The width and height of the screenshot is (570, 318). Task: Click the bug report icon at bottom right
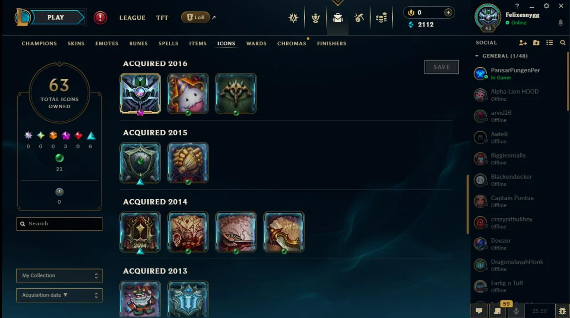(562, 311)
